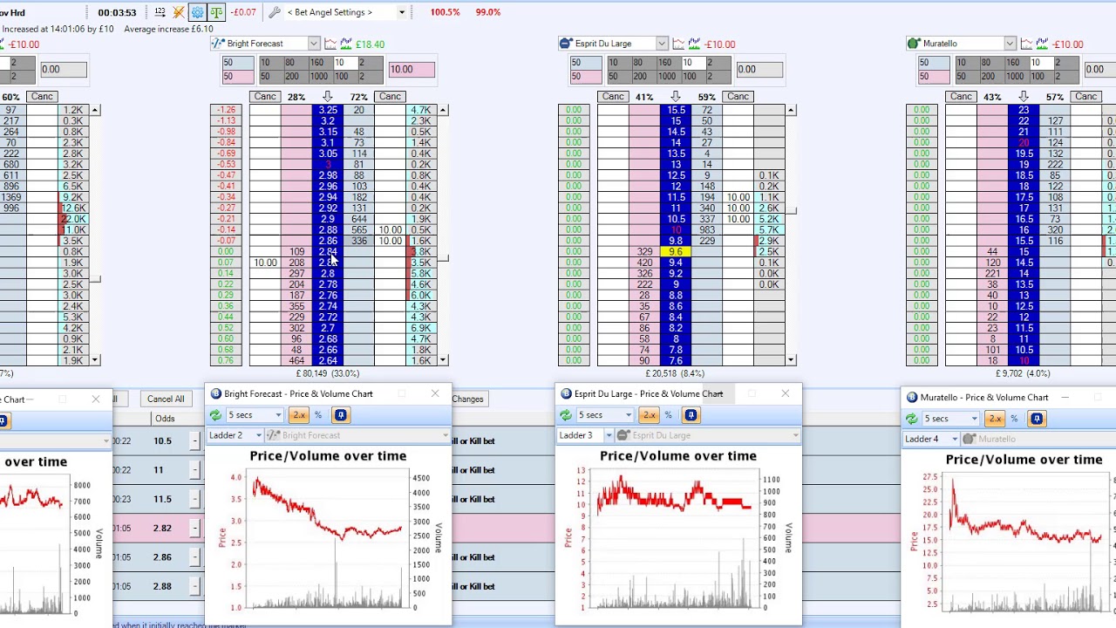
Task: Toggle the % button in Muratello chart
Action: point(1014,419)
